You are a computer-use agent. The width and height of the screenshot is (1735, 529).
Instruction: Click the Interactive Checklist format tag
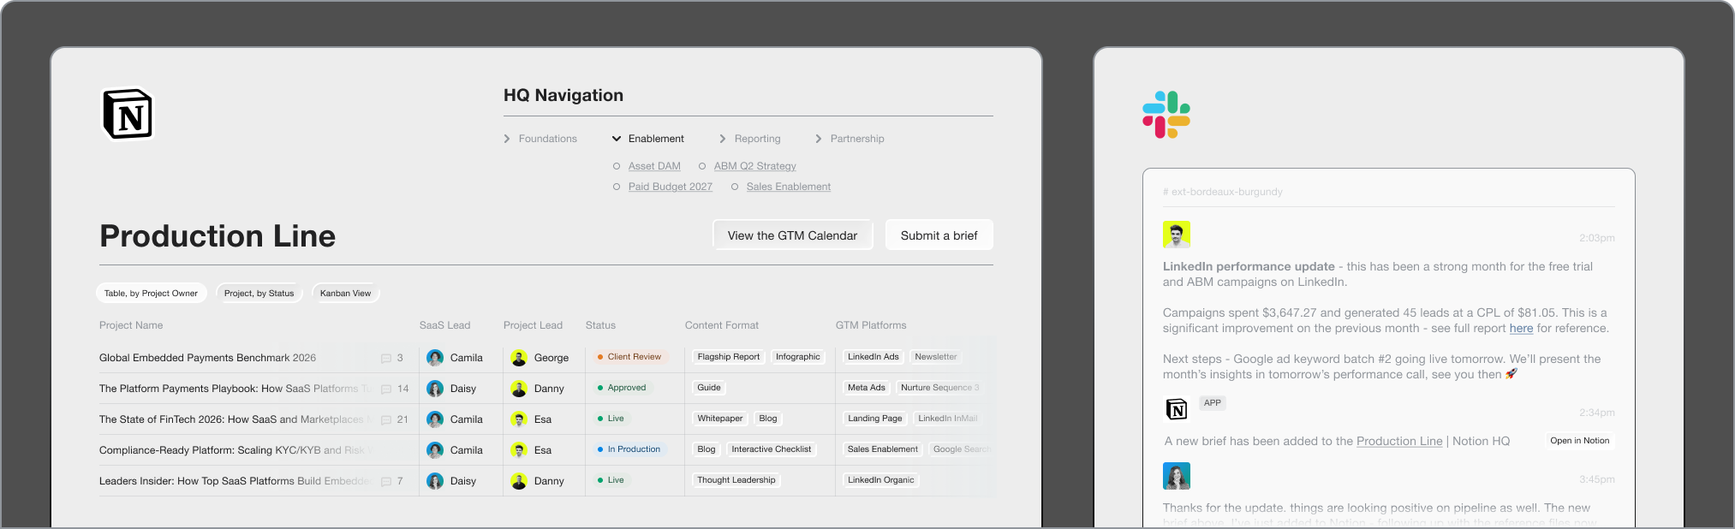[x=771, y=449]
